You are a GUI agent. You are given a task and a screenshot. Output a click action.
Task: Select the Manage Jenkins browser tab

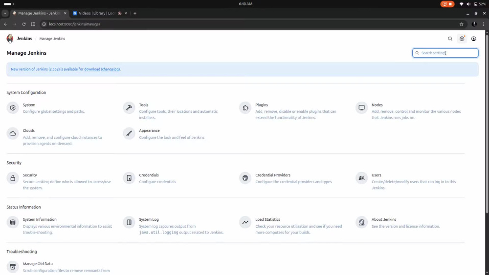[39, 13]
